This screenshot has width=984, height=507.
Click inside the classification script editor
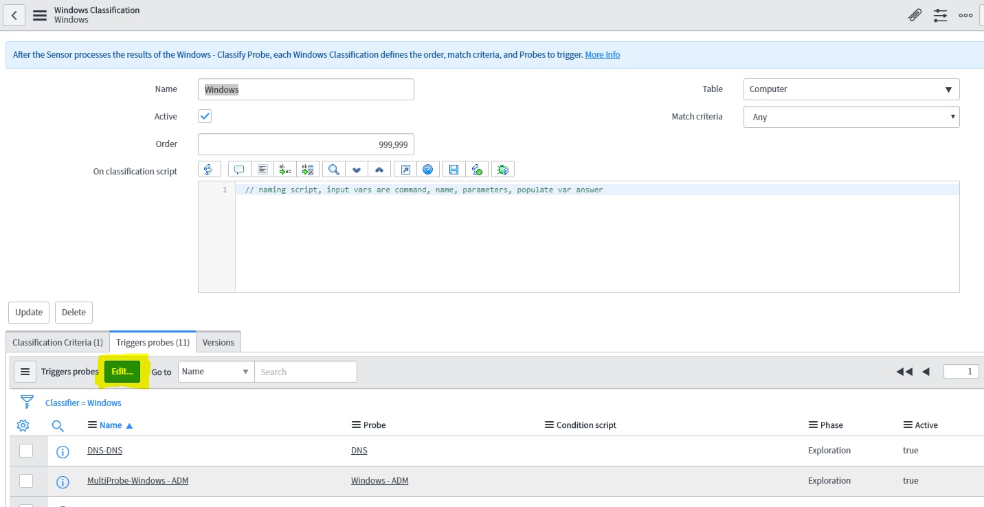[596, 237]
